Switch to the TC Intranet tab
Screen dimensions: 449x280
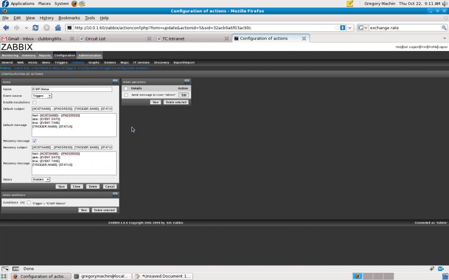pos(193,38)
